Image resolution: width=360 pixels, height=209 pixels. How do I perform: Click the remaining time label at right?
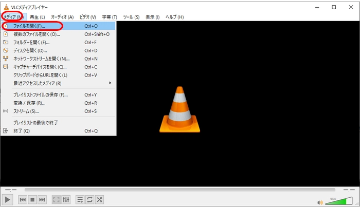pyautogui.click(x=349, y=190)
